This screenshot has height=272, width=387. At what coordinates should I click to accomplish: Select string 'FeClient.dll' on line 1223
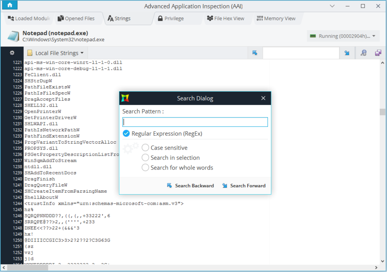(x=43, y=75)
